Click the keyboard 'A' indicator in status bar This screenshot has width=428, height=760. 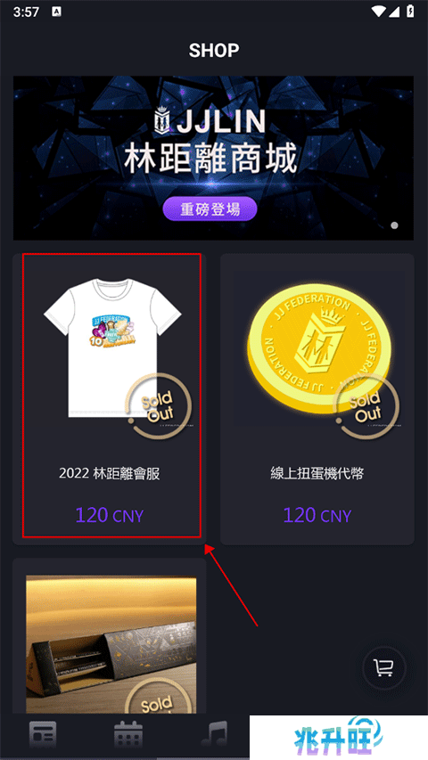coord(56,12)
